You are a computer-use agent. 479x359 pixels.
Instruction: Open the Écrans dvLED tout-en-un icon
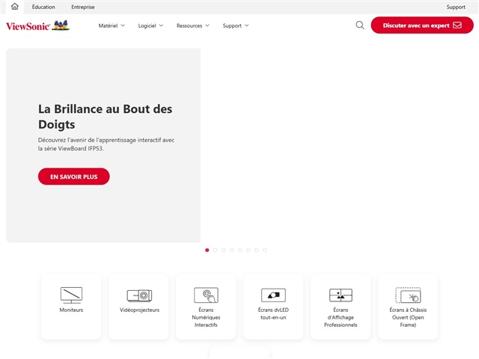pyautogui.click(x=273, y=295)
